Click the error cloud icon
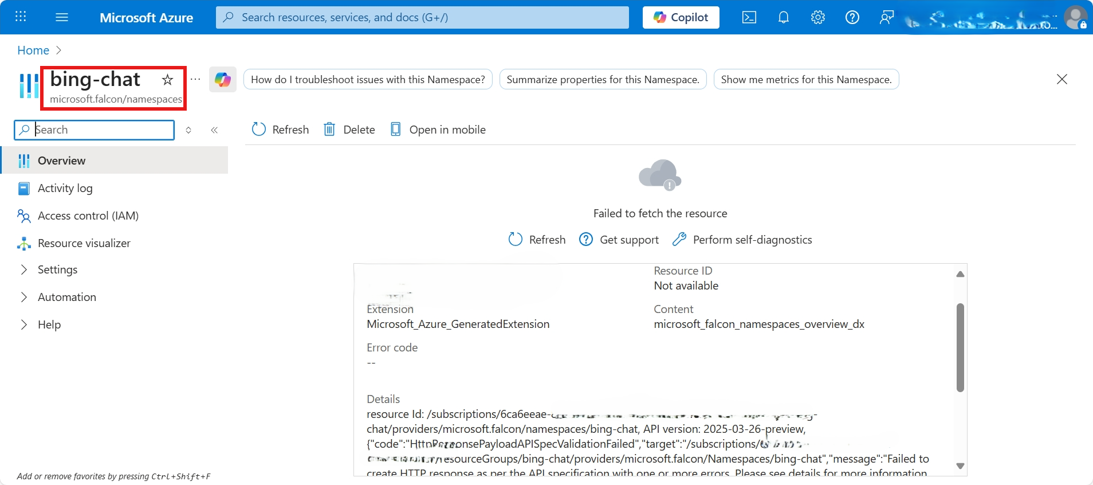 (660, 175)
